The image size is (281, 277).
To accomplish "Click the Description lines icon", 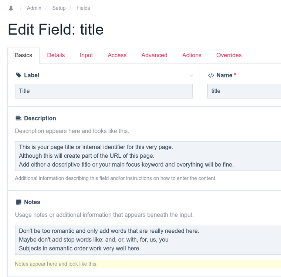I will coord(18,119).
